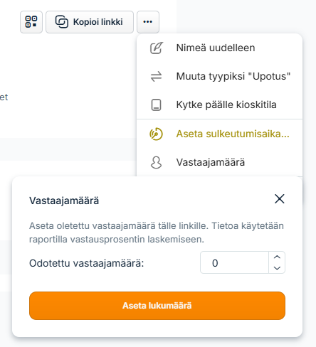Viewport: 316px width, 347px height.
Task: Increase respondent count with up arrow
Action: point(277,257)
